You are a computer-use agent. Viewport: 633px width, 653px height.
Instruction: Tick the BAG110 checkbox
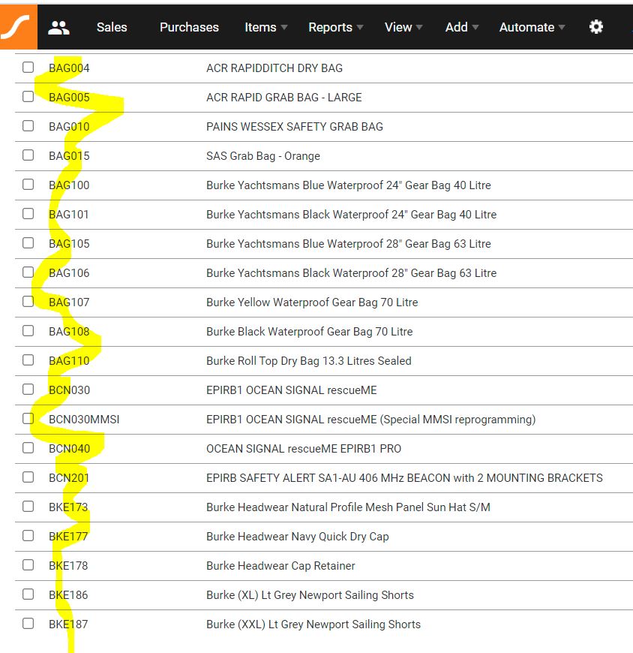click(x=28, y=360)
